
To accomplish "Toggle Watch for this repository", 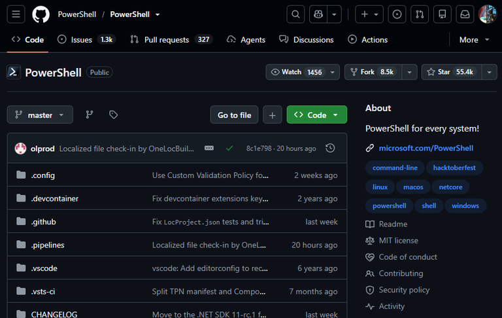I will coord(295,72).
